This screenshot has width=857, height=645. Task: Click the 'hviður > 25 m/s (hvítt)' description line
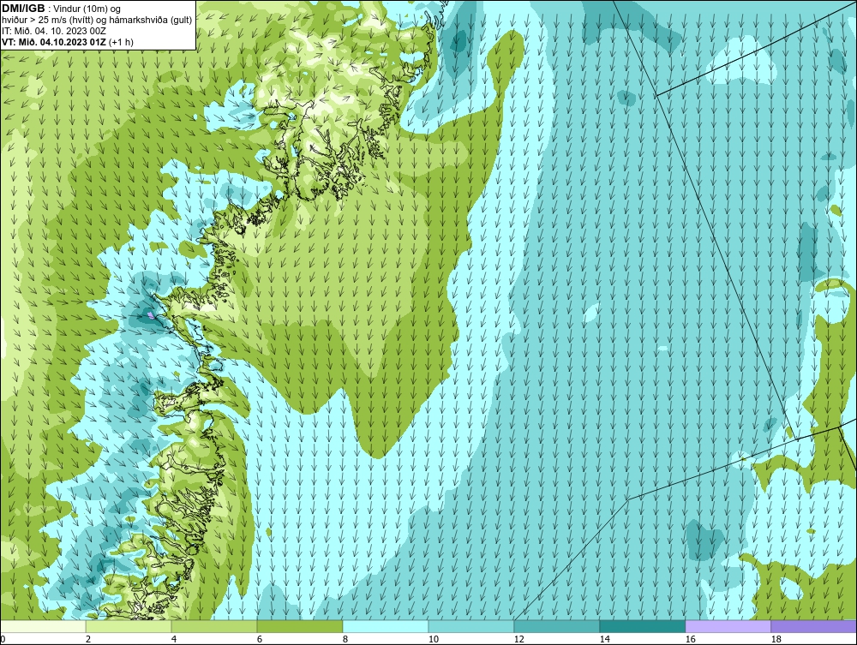coord(97,20)
